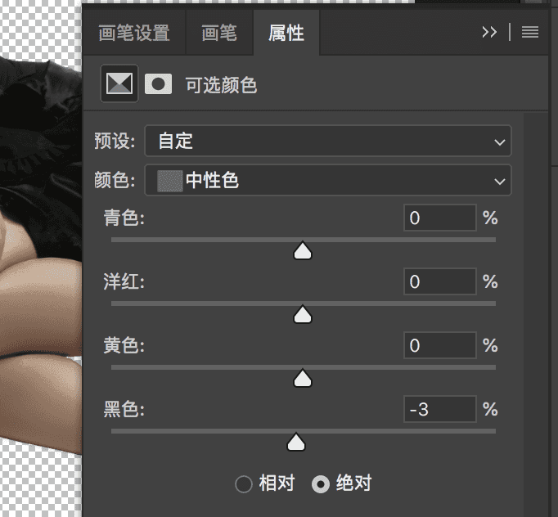
Task: Click the Selective Color adjustment icon
Action: point(119,84)
